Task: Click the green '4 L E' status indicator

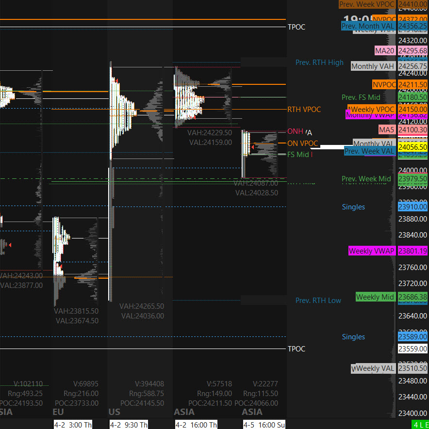Action: [420, 425]
